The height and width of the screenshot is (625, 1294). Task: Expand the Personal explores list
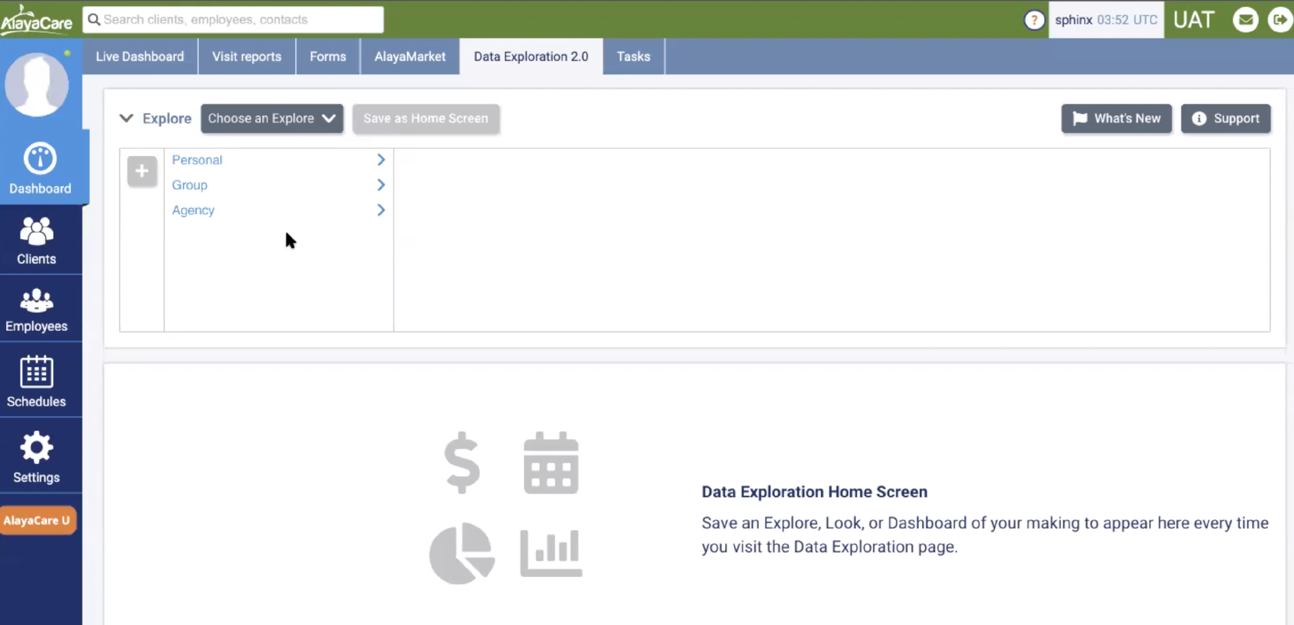pyautogui.click(x=380, y=160)
